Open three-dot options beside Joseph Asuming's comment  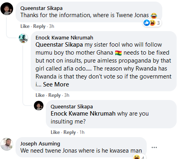coord(154,147)
